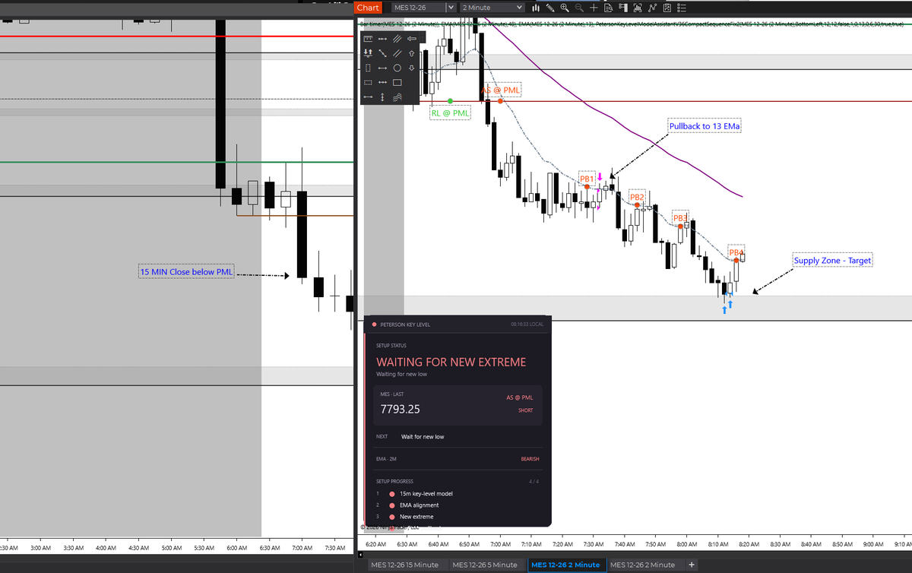
Task: Select the arrow down marker tool
Action: (x=411, y=68)
